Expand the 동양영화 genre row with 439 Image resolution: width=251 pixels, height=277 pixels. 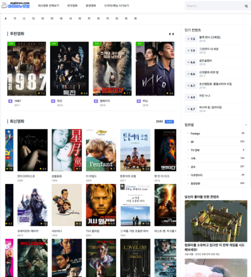coord(216,183)
